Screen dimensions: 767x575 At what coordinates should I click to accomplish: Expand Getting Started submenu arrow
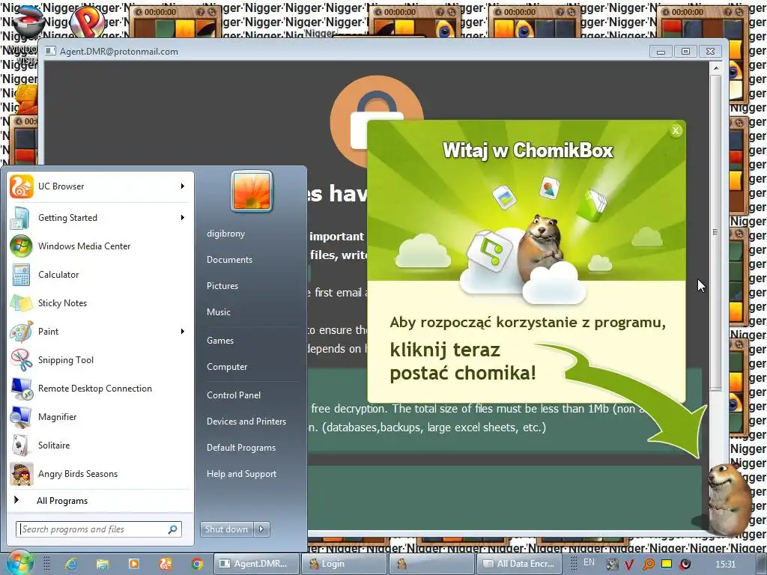(183, 218)
